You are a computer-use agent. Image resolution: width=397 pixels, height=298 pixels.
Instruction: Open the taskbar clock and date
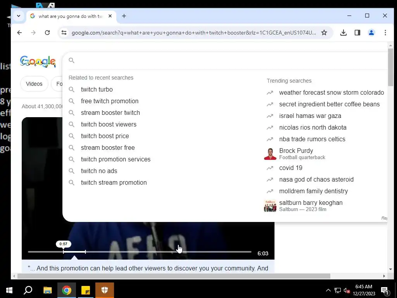(x=364, y=290)
